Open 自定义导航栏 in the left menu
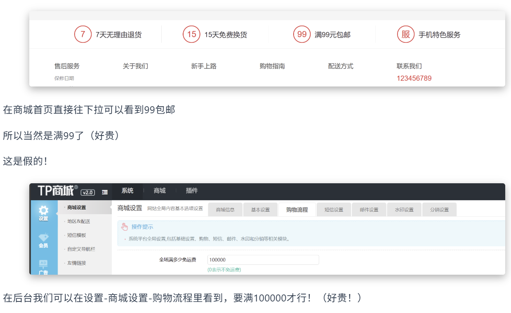Viewport: 511px width, 313px height. coord(81,249)
